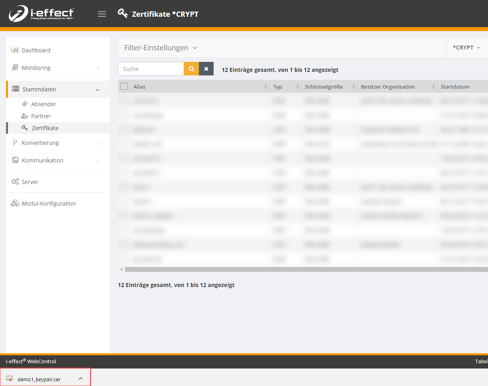Expand the Konvertierung section
This screenshot has height=386, width=488.
tap(40, 143)
